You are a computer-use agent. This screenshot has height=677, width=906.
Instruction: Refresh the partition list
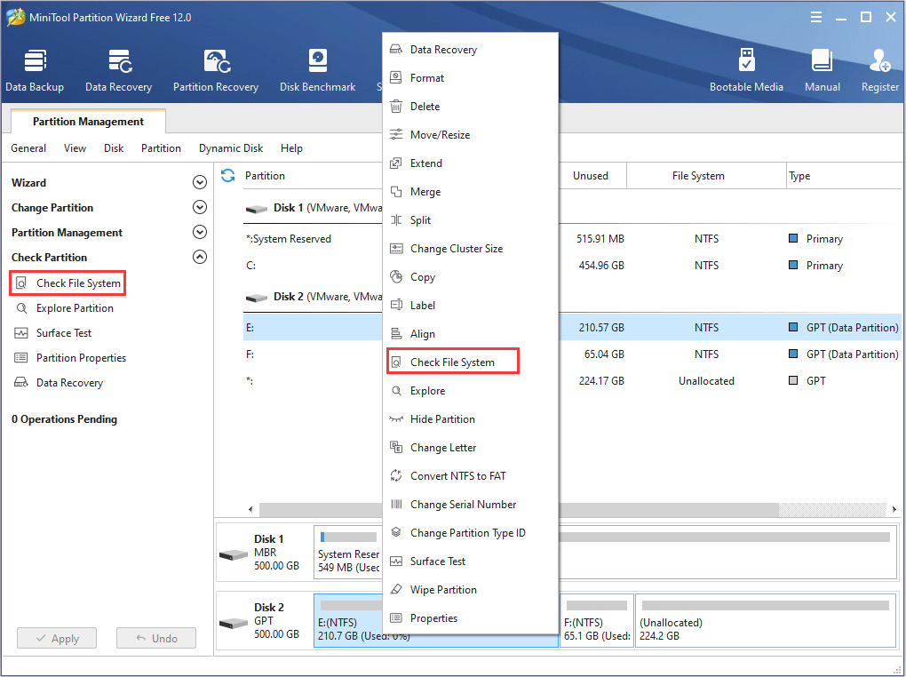tap(228, 175)
